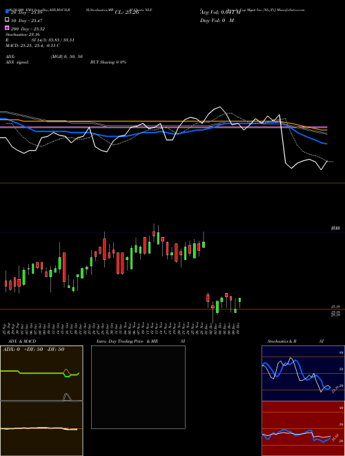
Task: Click the RSI 14/5 values line
Action: pos(40,40)
